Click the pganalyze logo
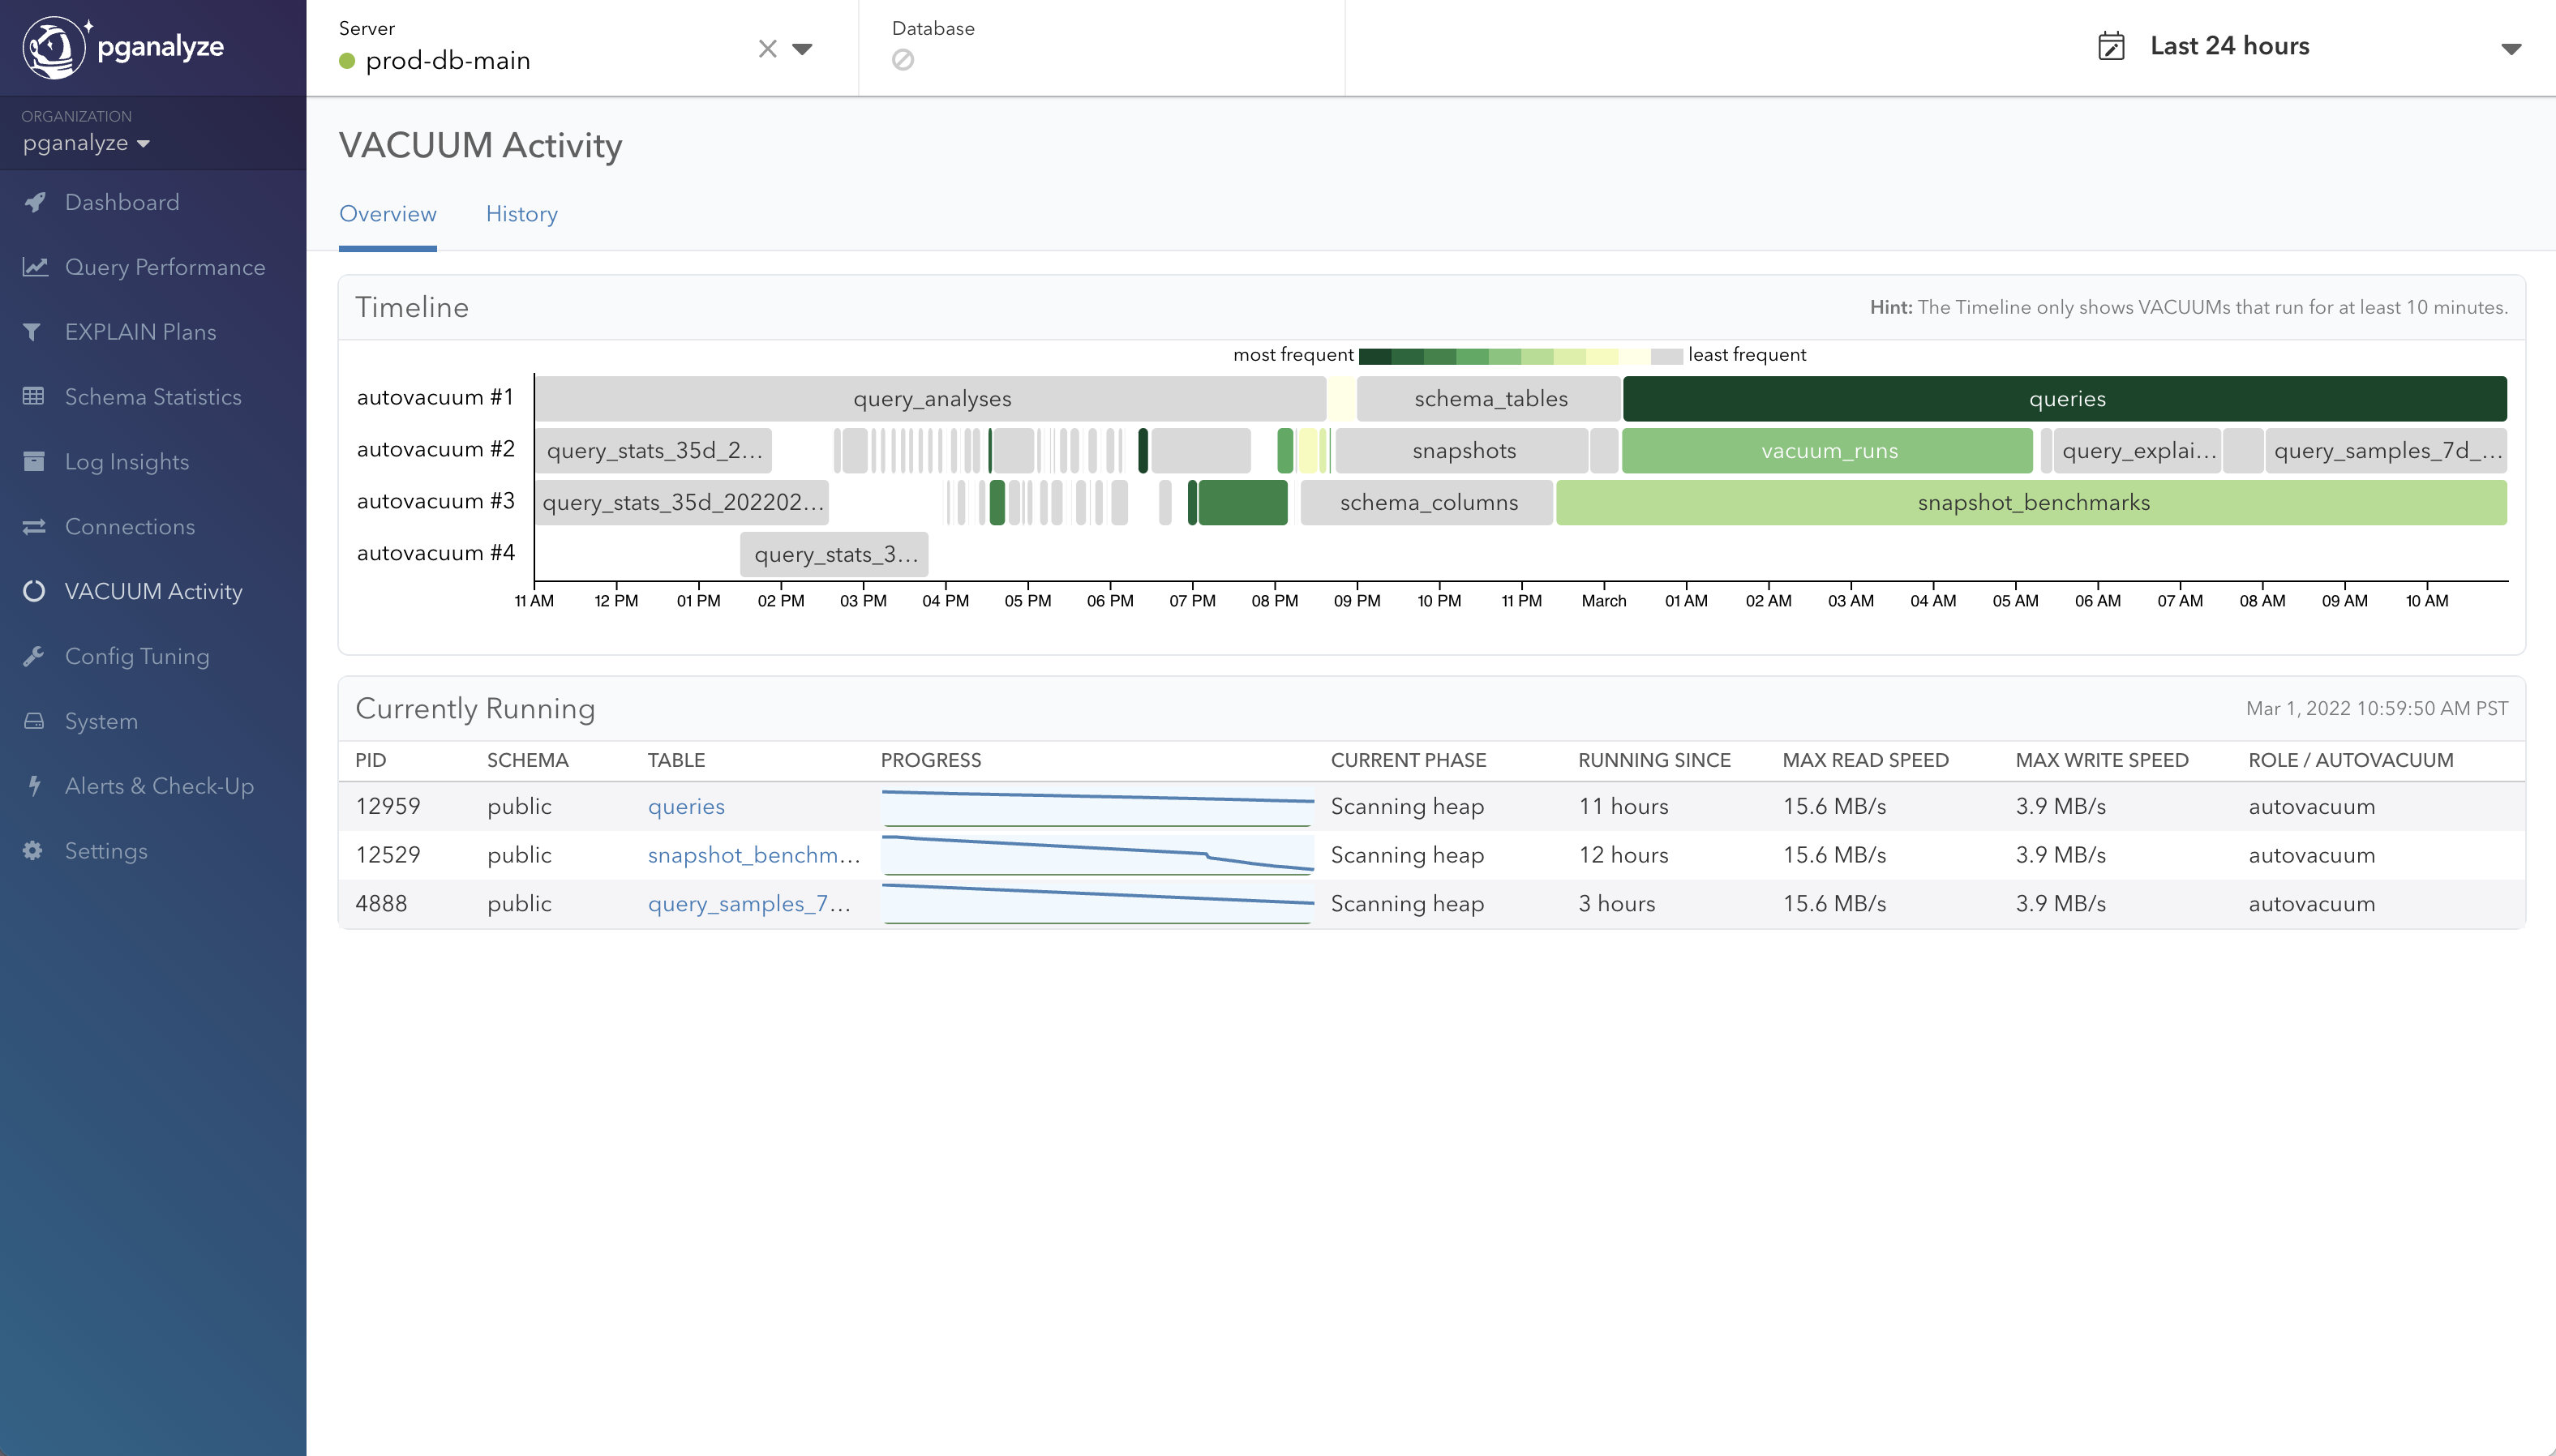Screen dimensions: 2556x1456 (x=122, y=46)
